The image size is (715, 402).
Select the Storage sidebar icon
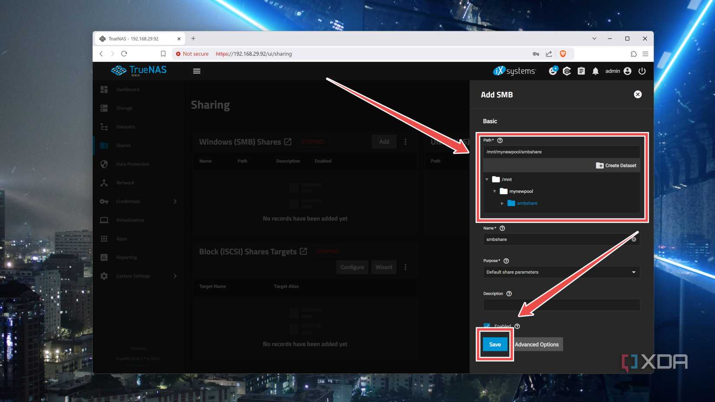104,108
